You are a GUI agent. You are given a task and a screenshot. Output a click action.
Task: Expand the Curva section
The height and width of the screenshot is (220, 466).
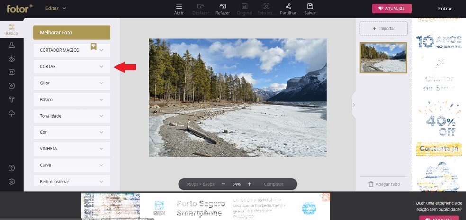(72, 165)
